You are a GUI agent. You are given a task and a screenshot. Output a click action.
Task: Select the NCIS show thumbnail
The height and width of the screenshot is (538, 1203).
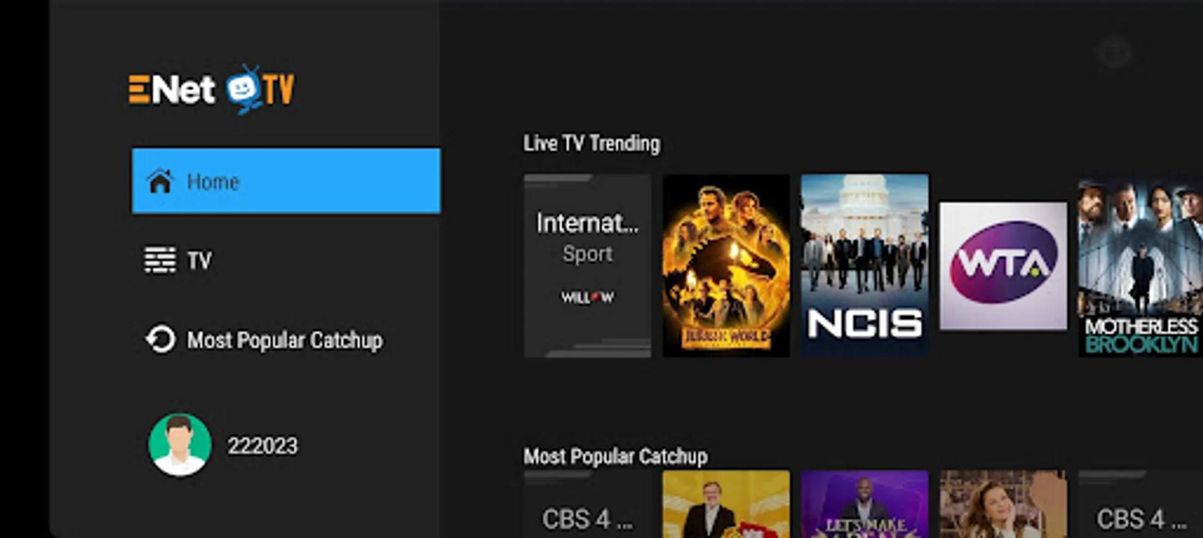click(x=865, y=265)
